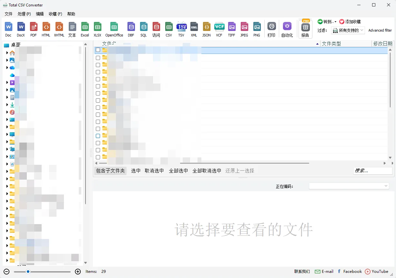Screen dimensions: 396x278
Task: Convert to 文本 (text) format
Action: point(72,29)
